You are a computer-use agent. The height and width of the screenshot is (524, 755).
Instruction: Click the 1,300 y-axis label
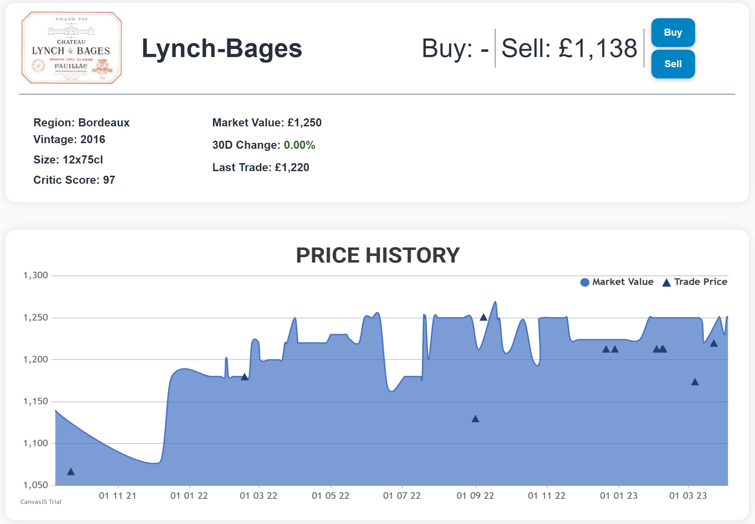pos(35,275)
